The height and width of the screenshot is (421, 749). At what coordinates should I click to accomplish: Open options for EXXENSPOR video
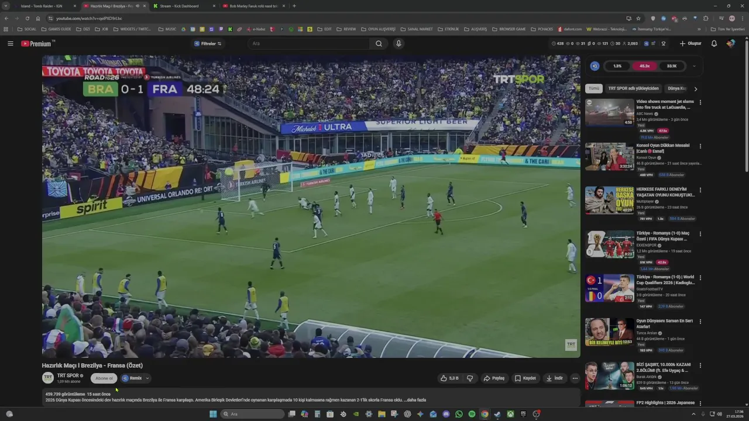(700, 234)
